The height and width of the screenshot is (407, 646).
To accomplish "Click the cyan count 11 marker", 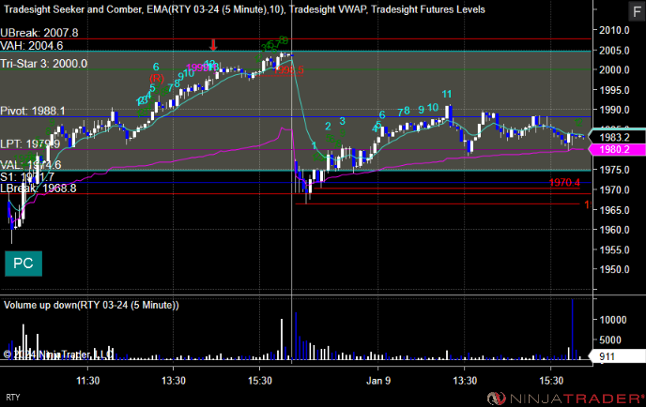I will coord(447,94).
